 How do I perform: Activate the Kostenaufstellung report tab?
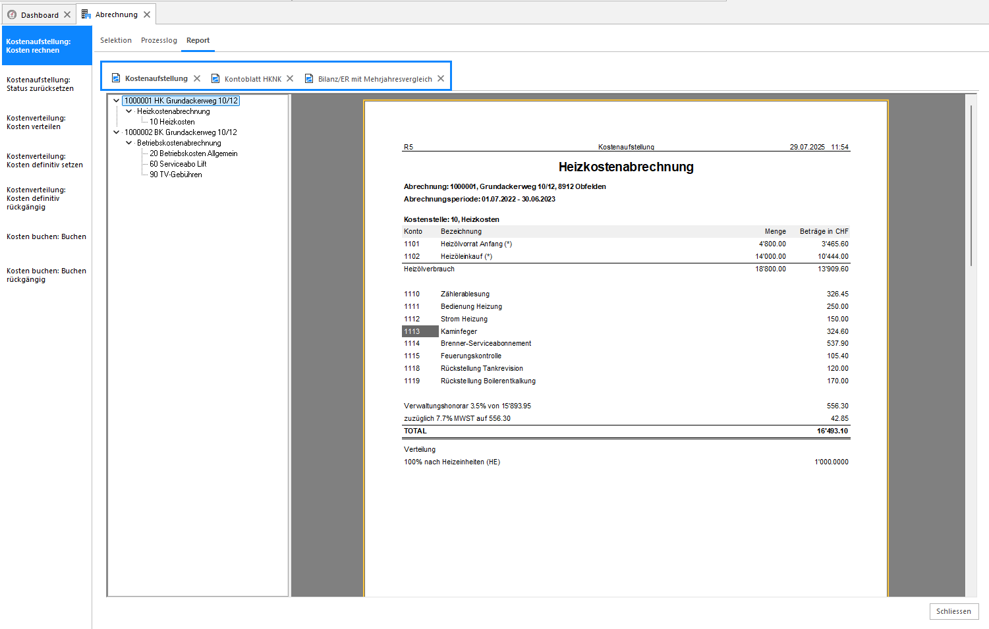coord(156,78)
